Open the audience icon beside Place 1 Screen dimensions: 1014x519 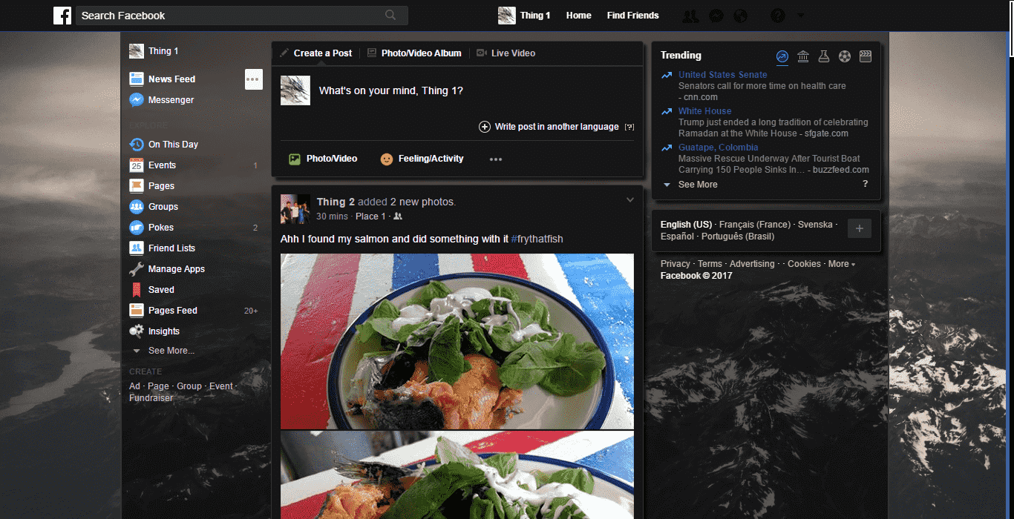click(398, 216)
